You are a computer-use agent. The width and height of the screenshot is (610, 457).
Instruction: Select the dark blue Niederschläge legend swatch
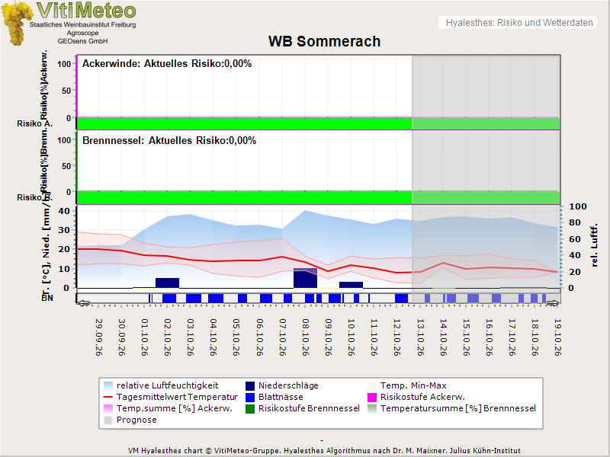pyautogui.click(x=250, y=385)
